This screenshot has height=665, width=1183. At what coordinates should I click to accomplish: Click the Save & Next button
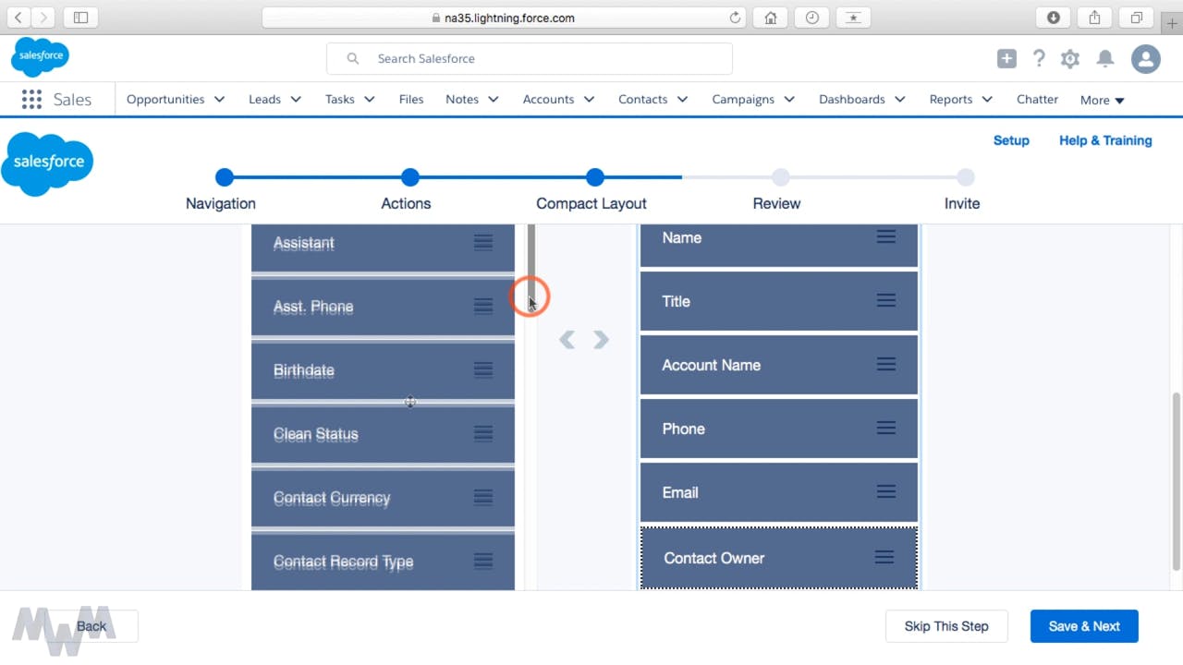pos(1083,626)
